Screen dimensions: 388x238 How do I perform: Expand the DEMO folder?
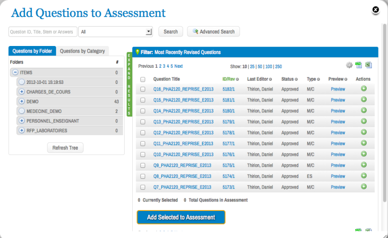21,101
